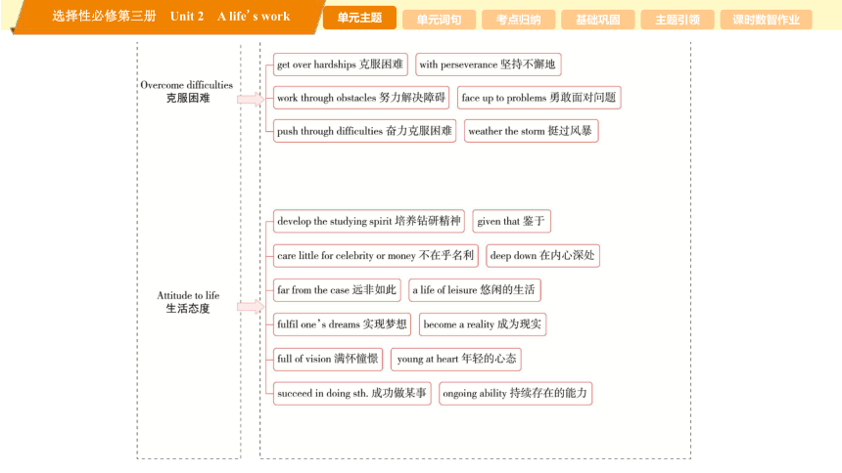Open the 单元主题 tab
Viewport: 842px width, 473px height.
359,18
